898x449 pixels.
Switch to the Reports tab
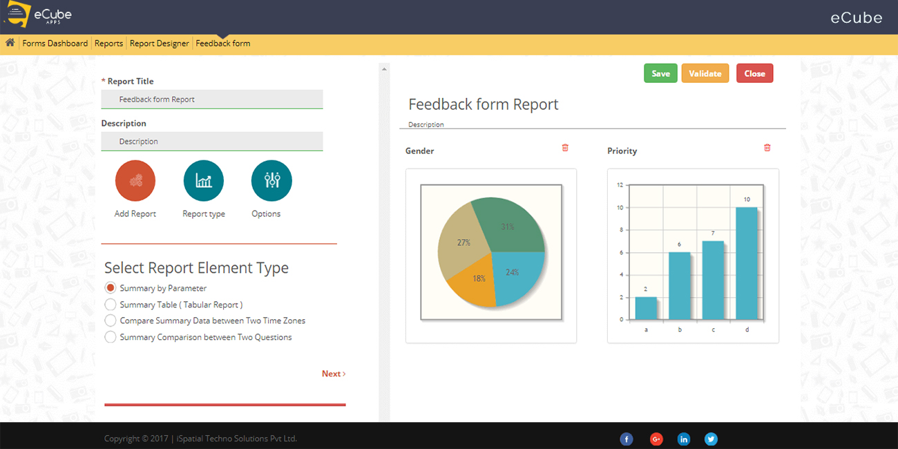coord(108,43)
